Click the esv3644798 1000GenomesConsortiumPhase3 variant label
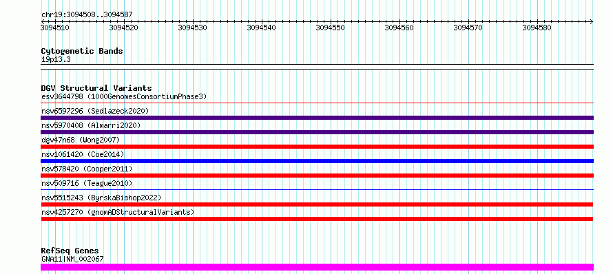This screenshot has height=274, width=613. (x=124, y=96)
